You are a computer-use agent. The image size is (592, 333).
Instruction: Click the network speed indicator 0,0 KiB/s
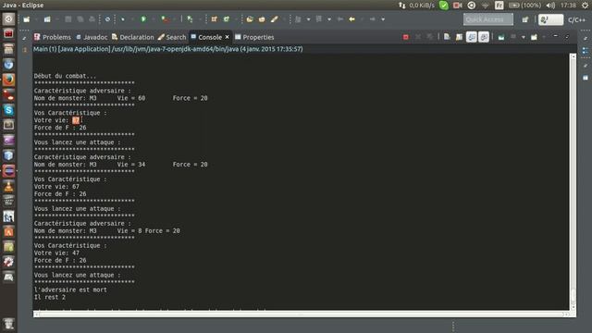416,6
